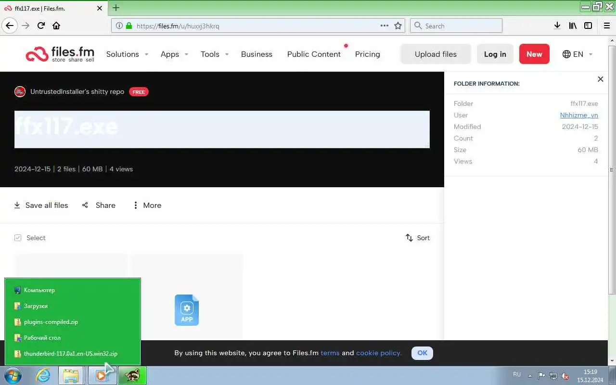
Task: Open a new browser tab
Action: pyautogui.click(x=116, y=8)
